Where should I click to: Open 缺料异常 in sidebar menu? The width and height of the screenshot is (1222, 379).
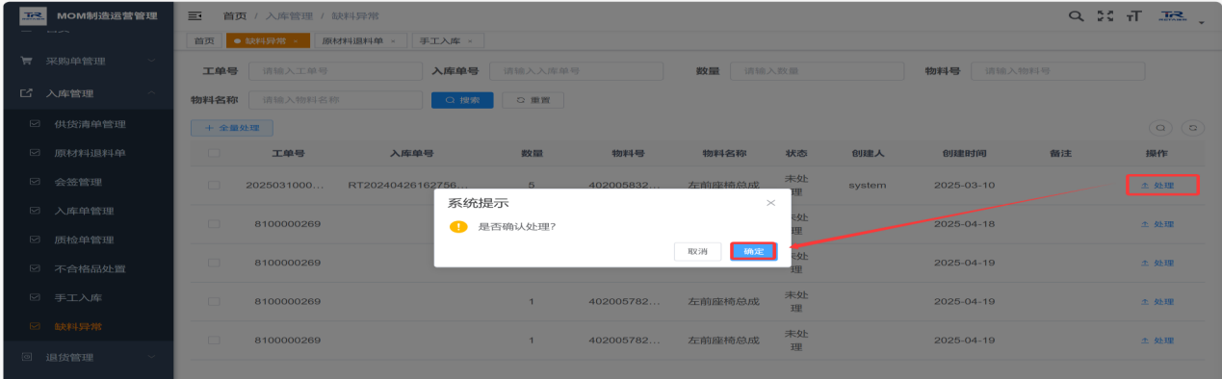tap(78, 326)
